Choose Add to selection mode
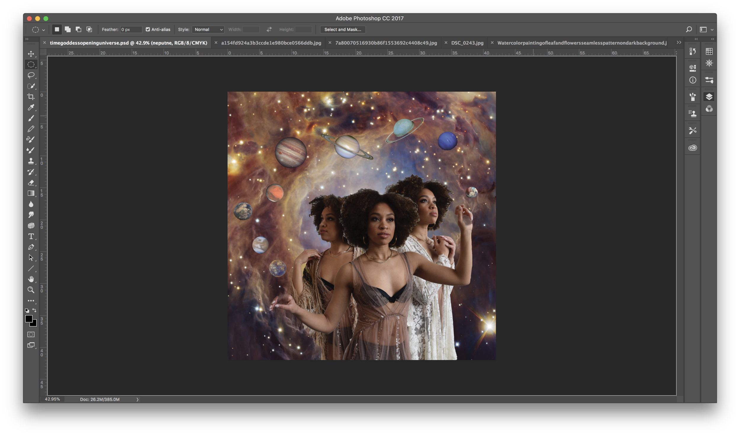The image size is (740, 436). (68, 29)
